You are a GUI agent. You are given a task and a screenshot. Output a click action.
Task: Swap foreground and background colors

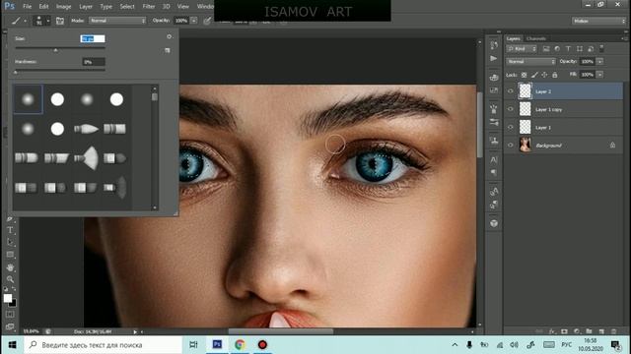coord(15,289)
